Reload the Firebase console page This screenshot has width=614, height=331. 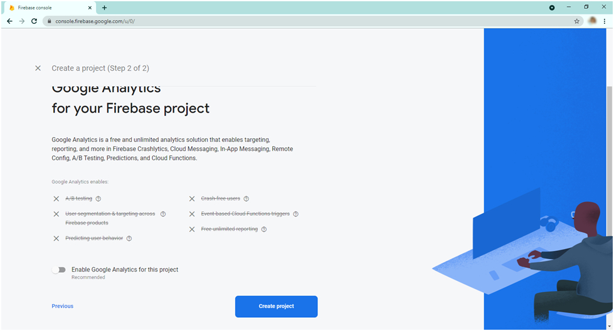tap(34, 21)
